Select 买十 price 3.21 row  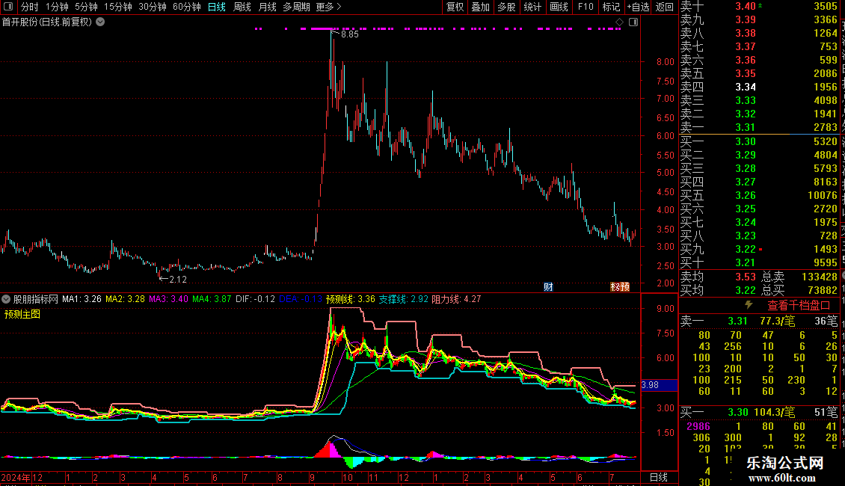[759, 262]
